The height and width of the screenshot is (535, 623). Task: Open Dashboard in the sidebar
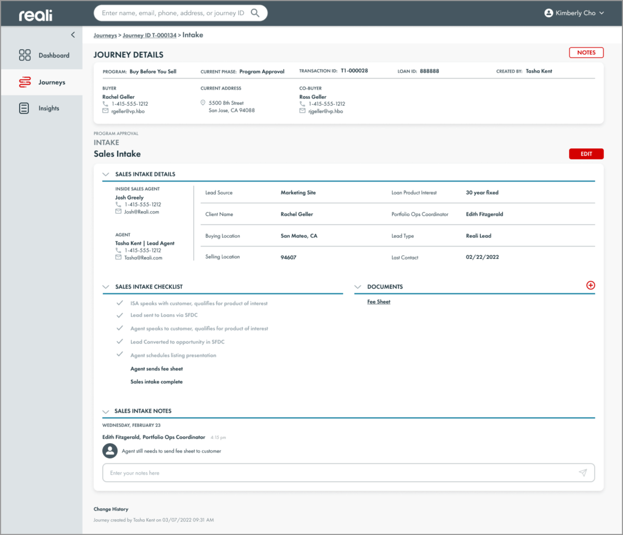(x=42, y=56)
